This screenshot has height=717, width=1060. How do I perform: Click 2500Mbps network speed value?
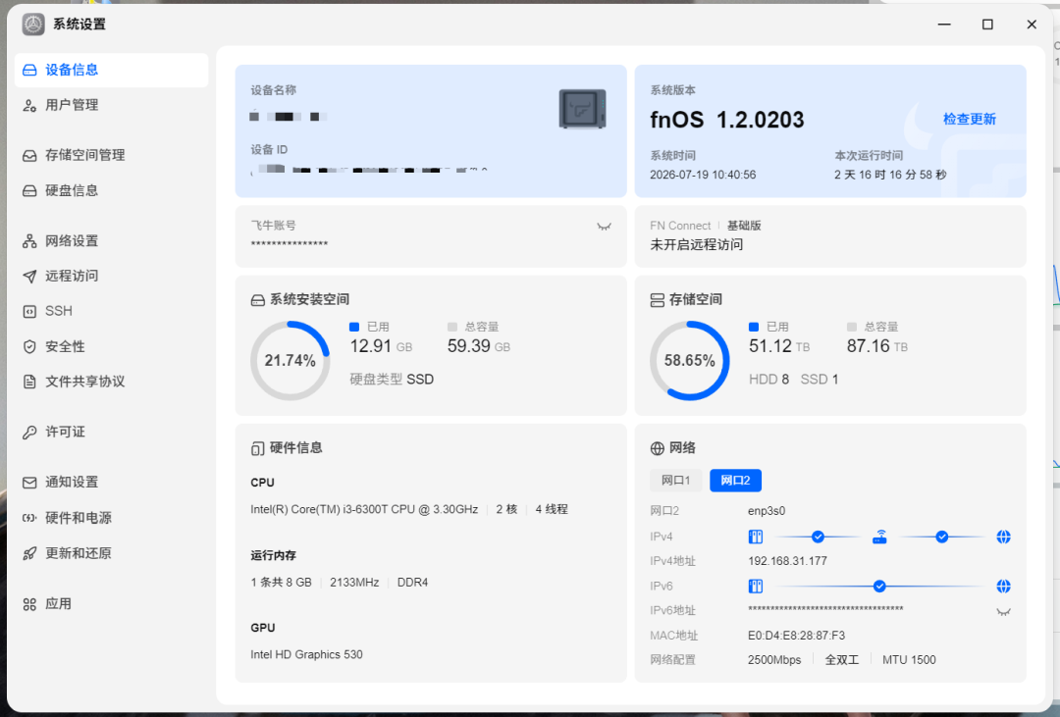pyautogui.click(x=774, y=660)
